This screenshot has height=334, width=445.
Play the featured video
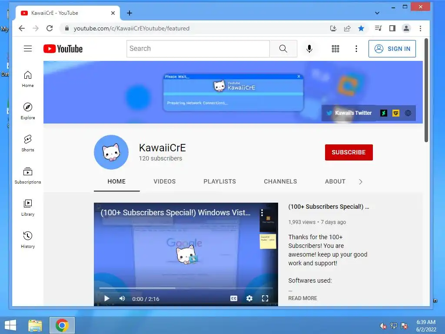tap(107, 298)
